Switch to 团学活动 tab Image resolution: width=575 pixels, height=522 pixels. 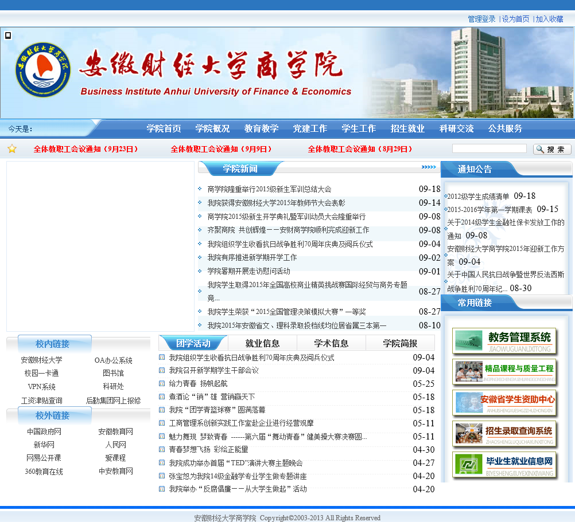(x=193, y=343)
